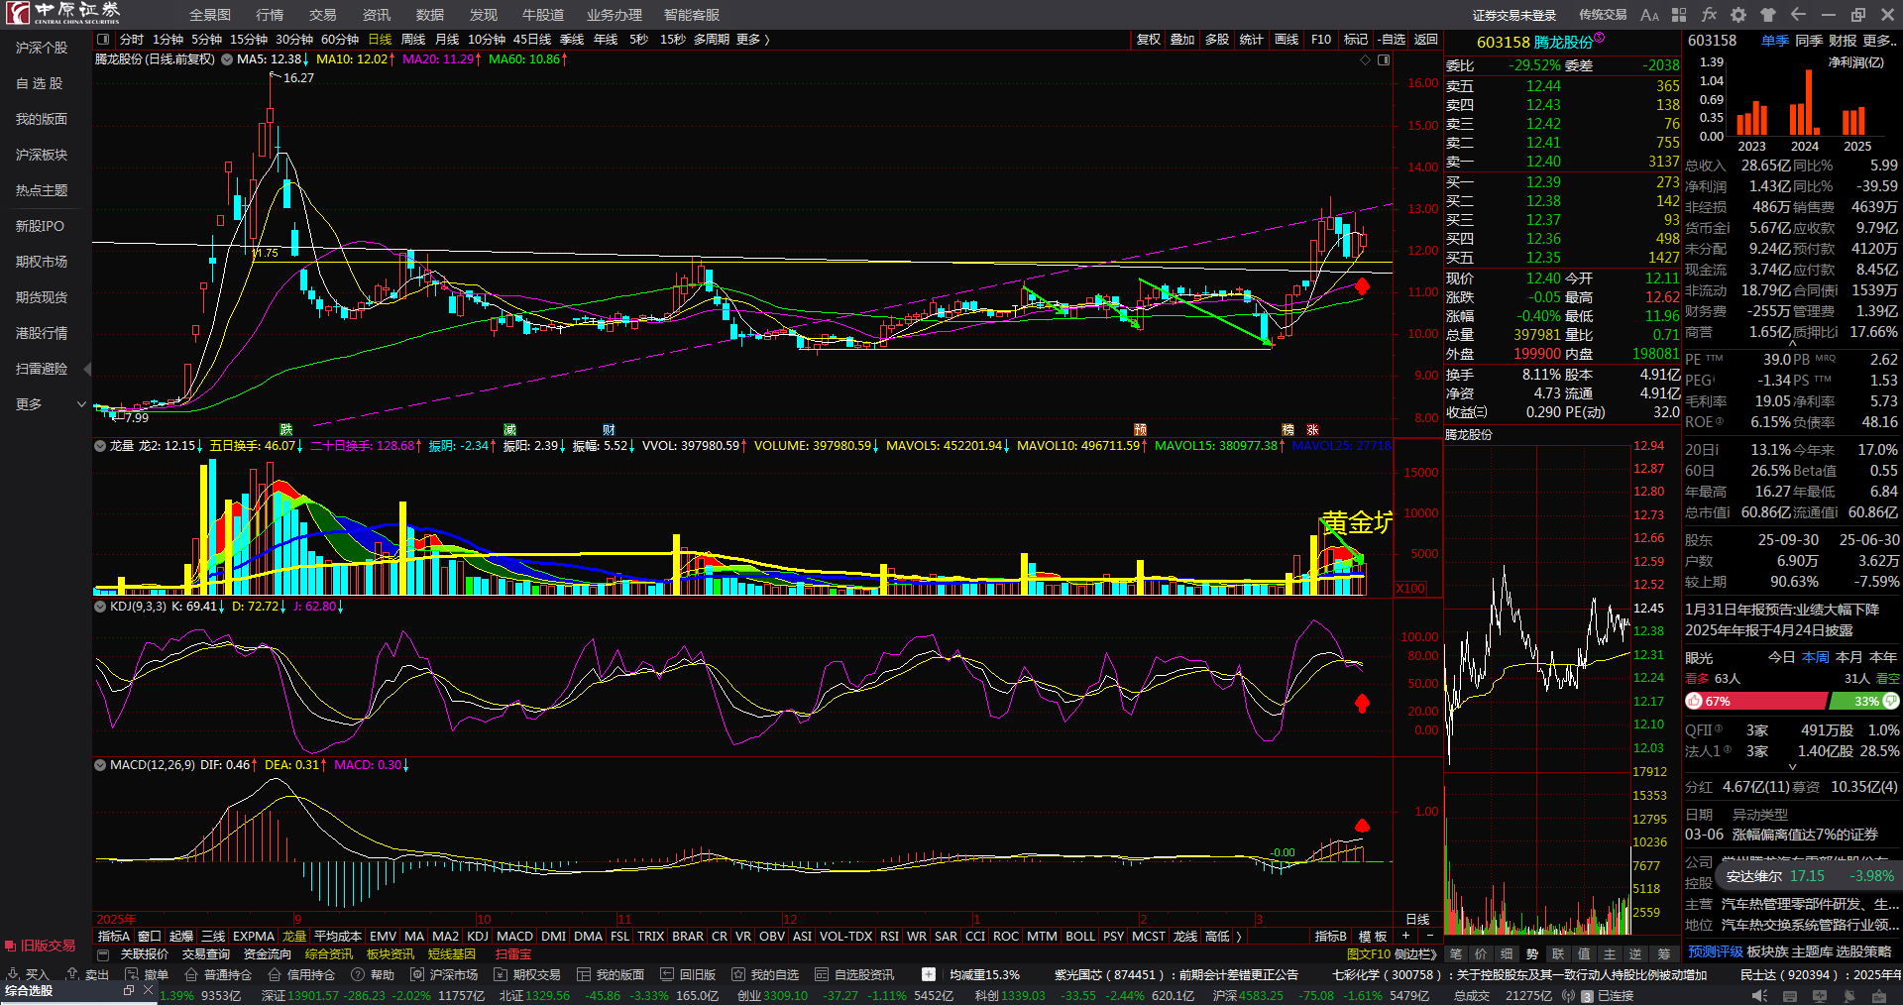Toggle the 标记 mark option
The width and height of the screenshot is (1903, 1005).
pos(1356,40)
